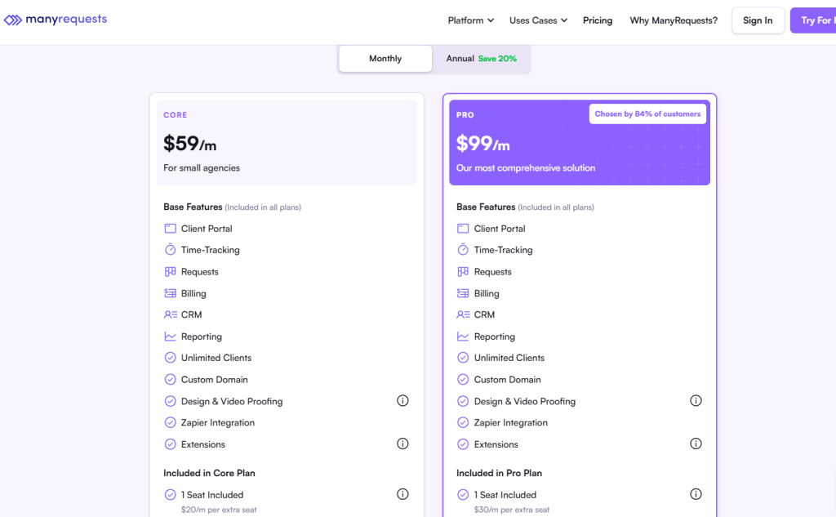
Task: Switch billing to Annual Save 20%
Action: 481,59
